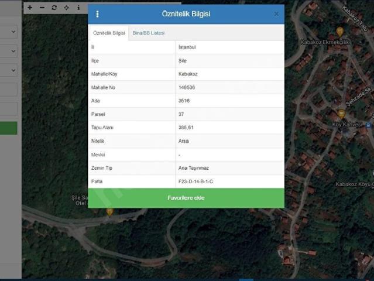The image size is (374, 281).
Task: Click the green button in left panel
Action: pyautogui.click(x=9, y=128)
